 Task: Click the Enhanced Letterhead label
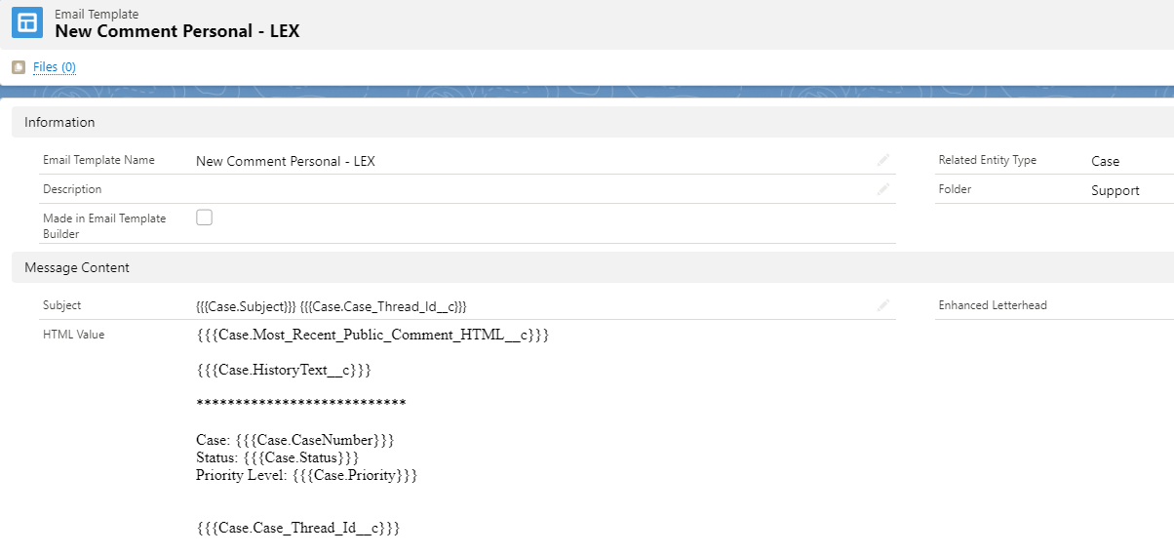point(993,305)
